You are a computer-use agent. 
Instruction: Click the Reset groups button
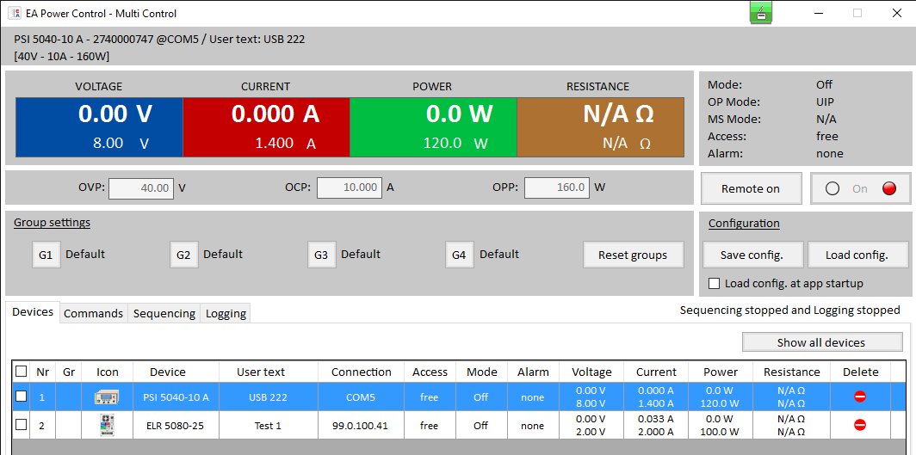(633, 255)
